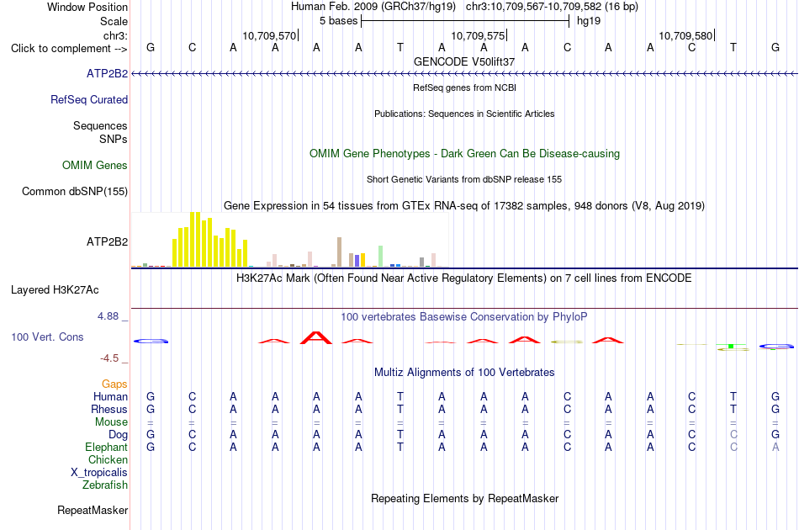Click the Human alignment row label
This screenshot has height=530, width=799.
click(110, 396)
